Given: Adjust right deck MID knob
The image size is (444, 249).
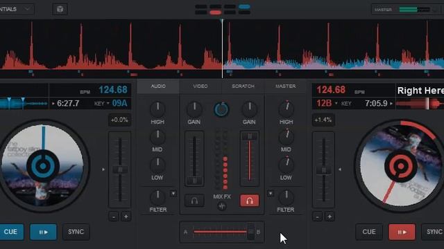Looking at the screenshot, I should point(287,137).
